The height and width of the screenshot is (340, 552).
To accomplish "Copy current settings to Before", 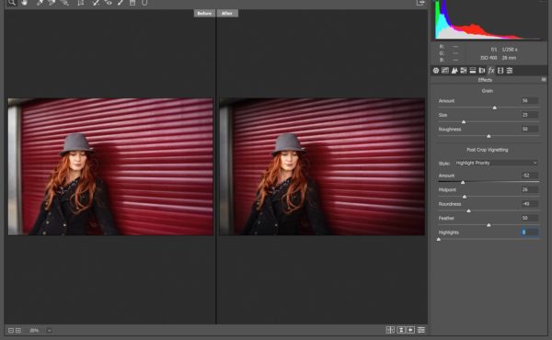I will click(411, 330).
